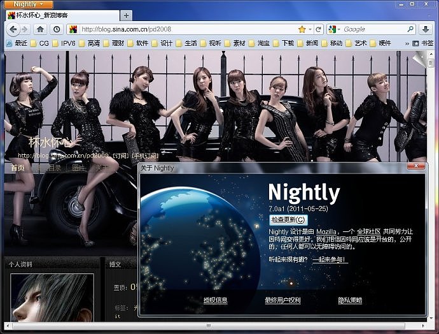The width and height of the screenshot is (439, 334).
Task: Open the Google search engine dropdown
Action: pos(334,29)
